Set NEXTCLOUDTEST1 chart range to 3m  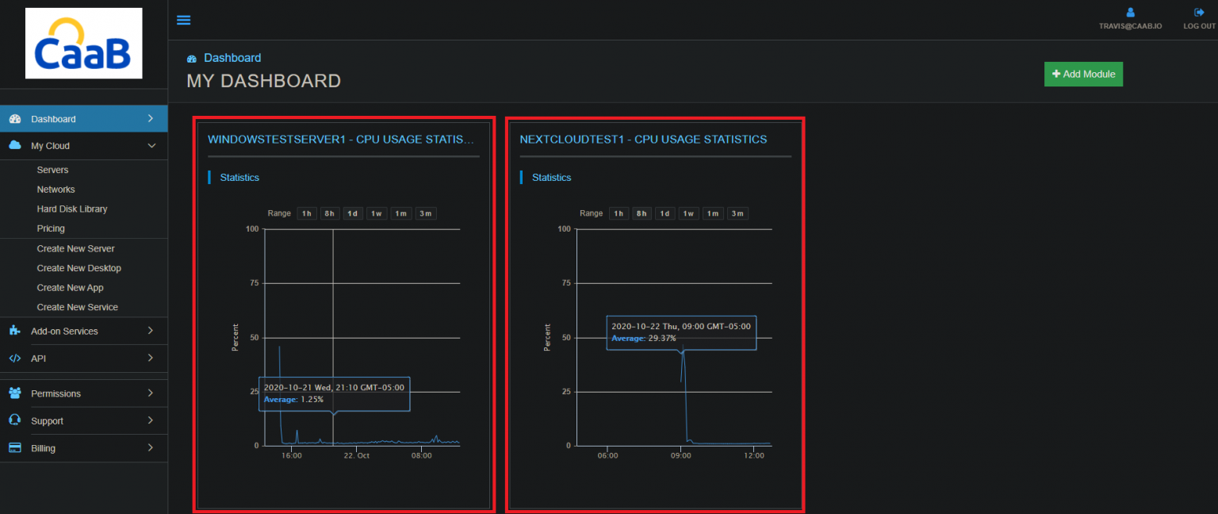[x=737, y=213]
